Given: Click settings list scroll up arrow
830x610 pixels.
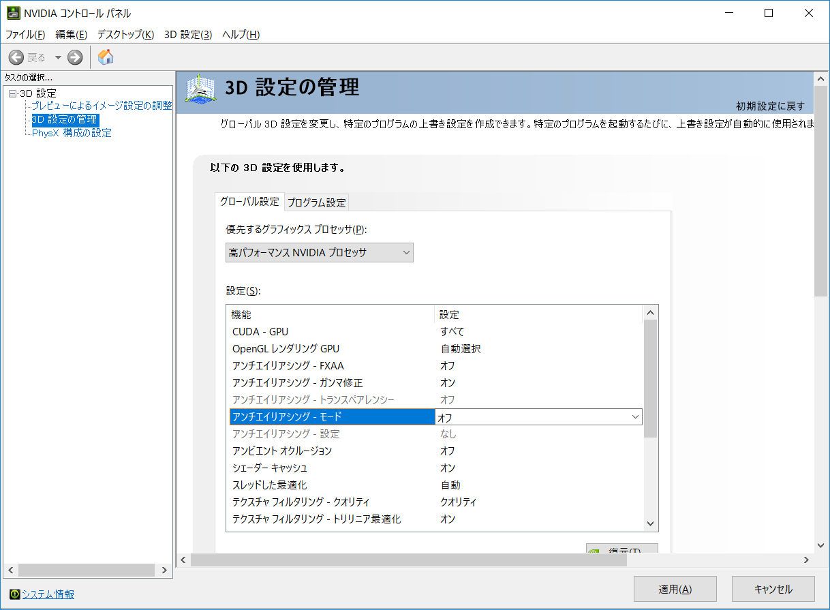Looking at the screenshot, I should point(650,313).
